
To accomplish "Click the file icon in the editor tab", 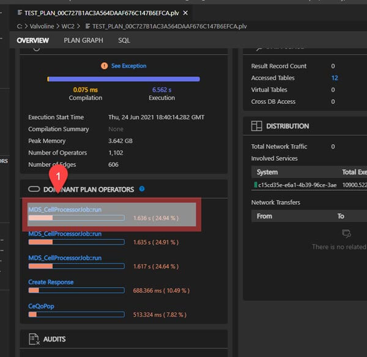I will pyautogui.click(x=20, y=13).
